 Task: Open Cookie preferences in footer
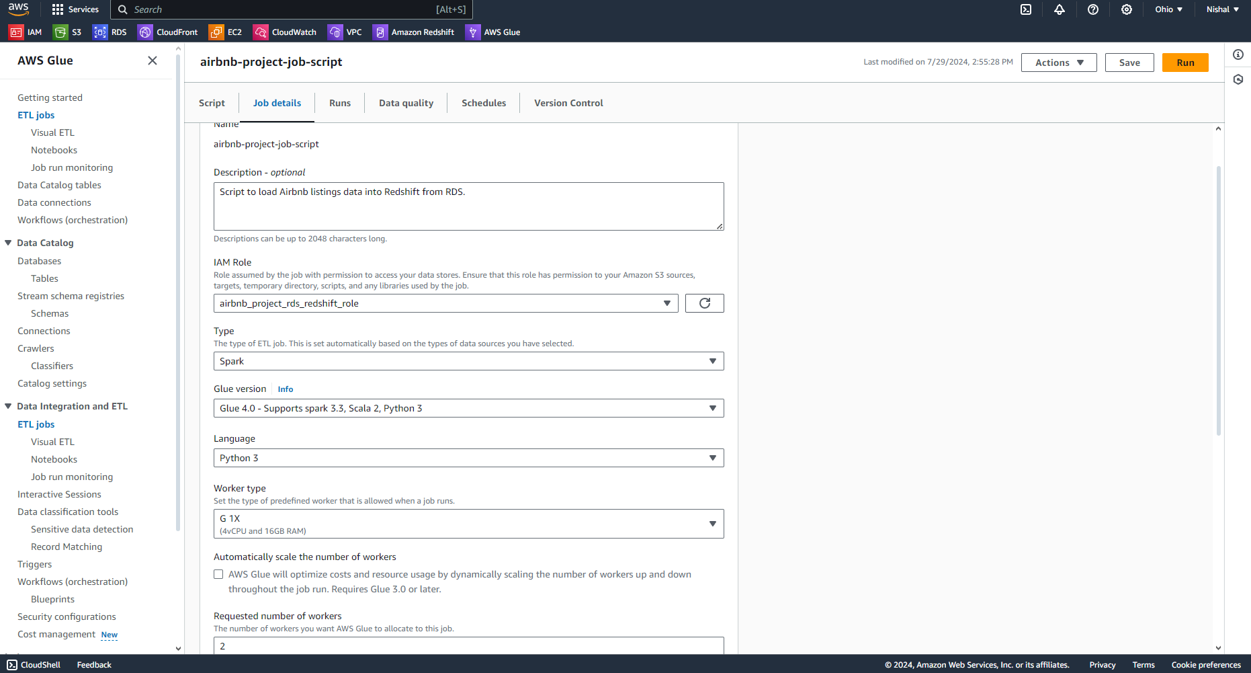(1206, 665)
